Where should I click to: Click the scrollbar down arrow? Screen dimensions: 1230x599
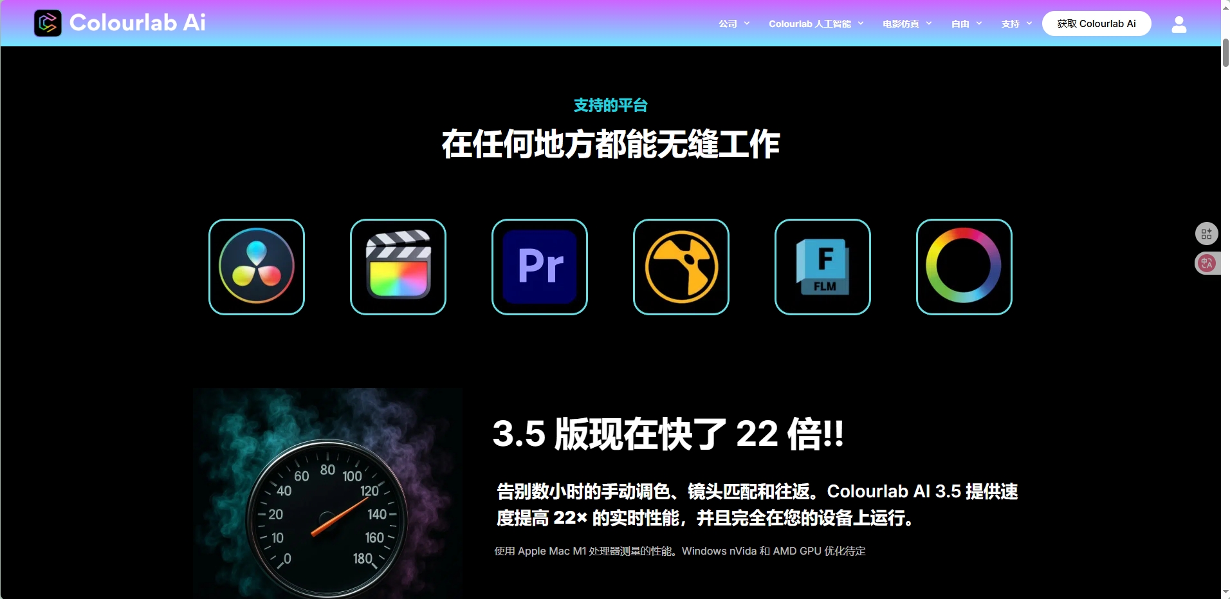[x=1225, y=593]
